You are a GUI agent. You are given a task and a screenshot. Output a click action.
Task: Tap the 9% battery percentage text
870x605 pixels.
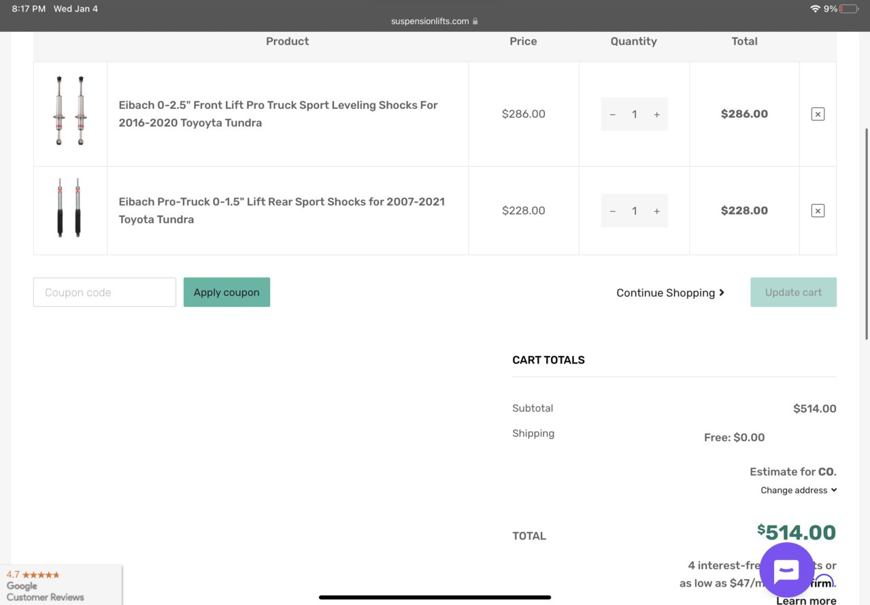tap(831, 9)
